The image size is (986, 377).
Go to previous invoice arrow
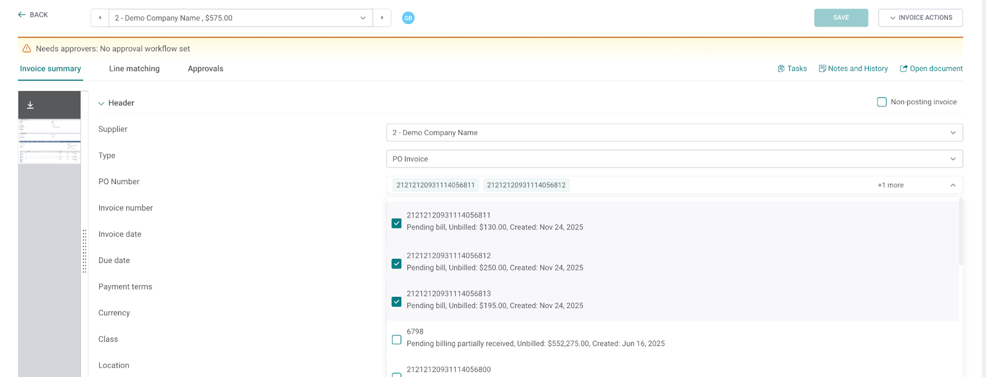coord(100,18)
